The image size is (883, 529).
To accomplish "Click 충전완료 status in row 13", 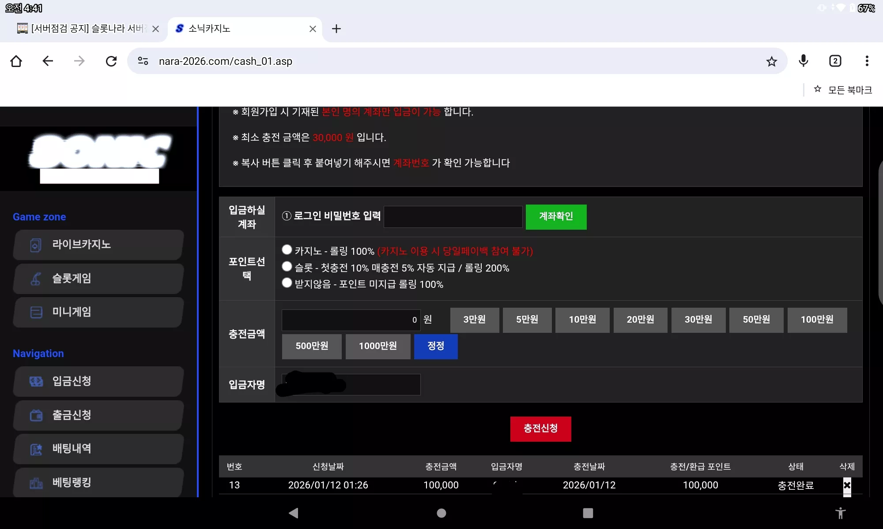I will click(796, 485).
